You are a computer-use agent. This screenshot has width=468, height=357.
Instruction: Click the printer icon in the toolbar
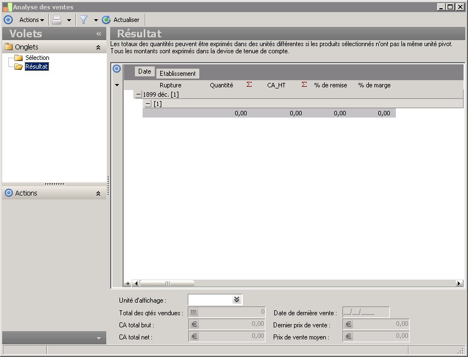tap(57, 20)
